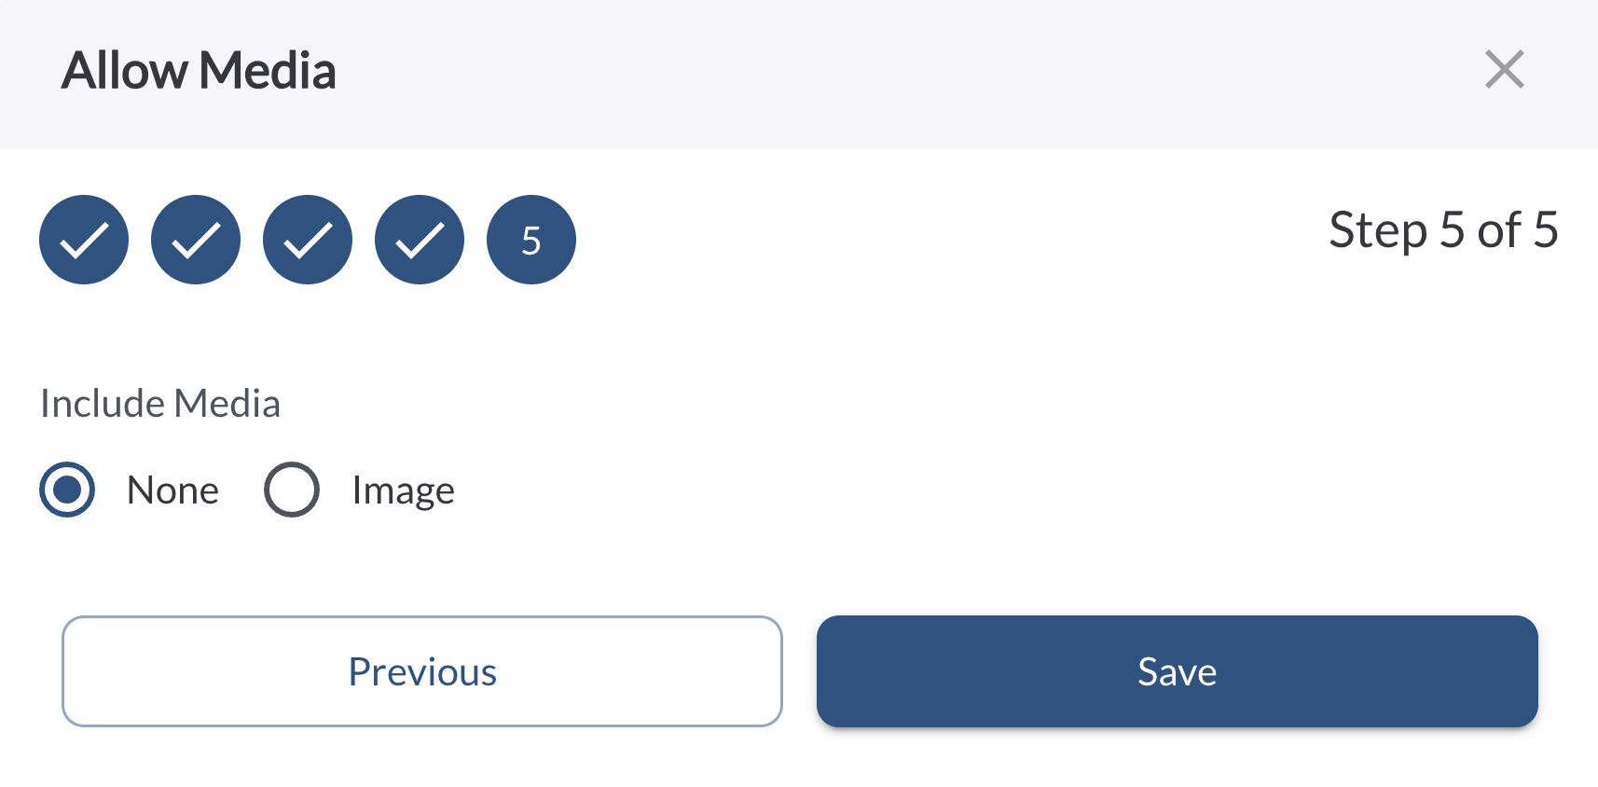Click the current step 5 circle
The height and width of the screenshot is (787, 1598).
(531, 240)
